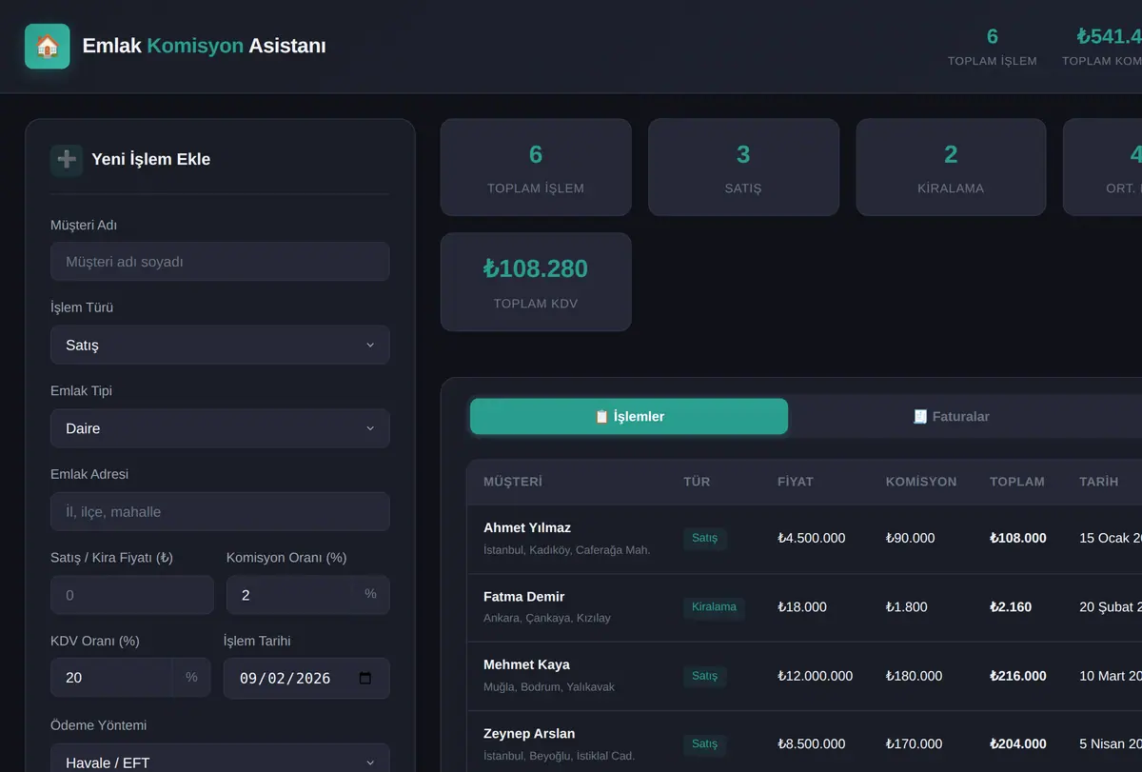1142x772 pixels.
Task: Click the ₺216.000 total cell
Action: point(1018,676)
